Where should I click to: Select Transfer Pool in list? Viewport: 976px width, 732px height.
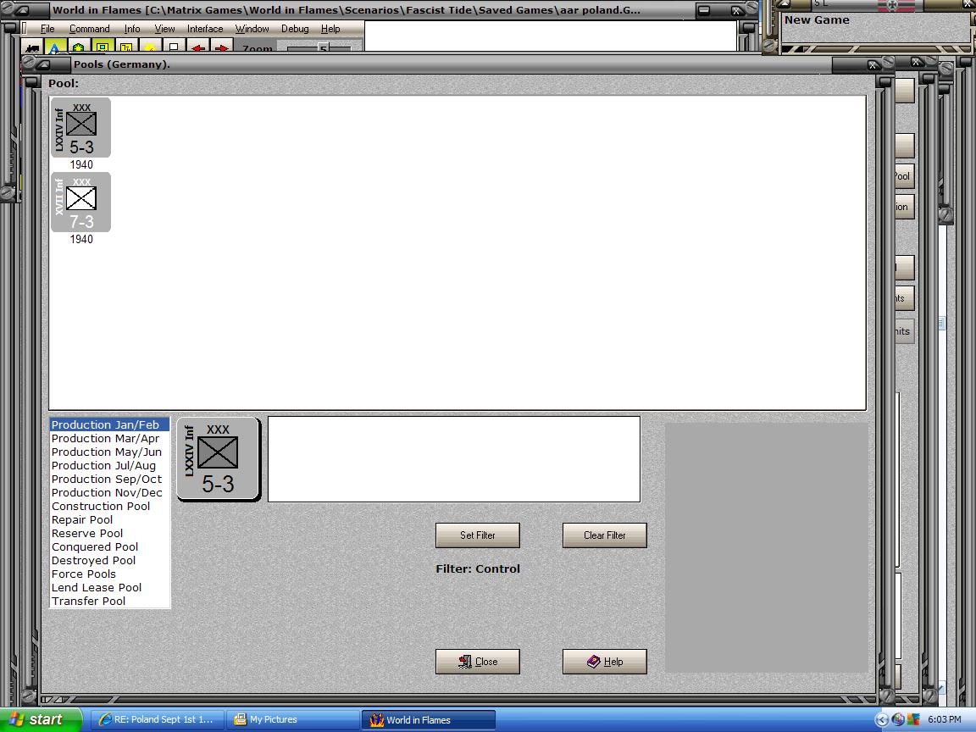point(109,602)
